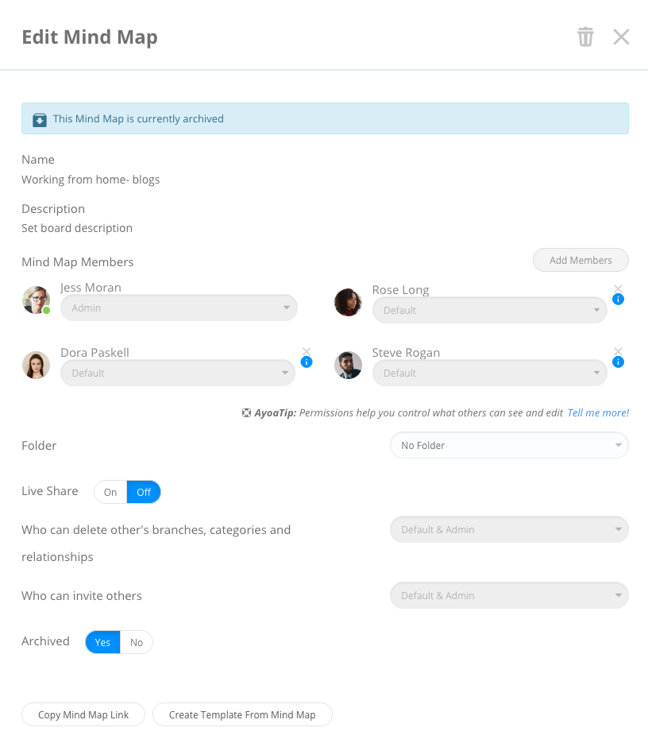Click the Live Share label
This screenshot has height=743, width=648.
(50, 491)
